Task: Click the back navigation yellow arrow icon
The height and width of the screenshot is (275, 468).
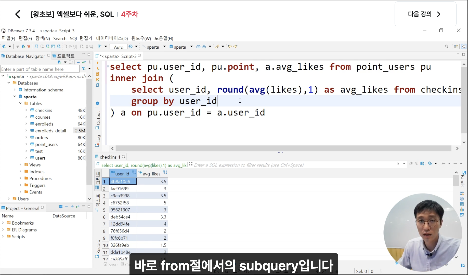Action: 230,46
